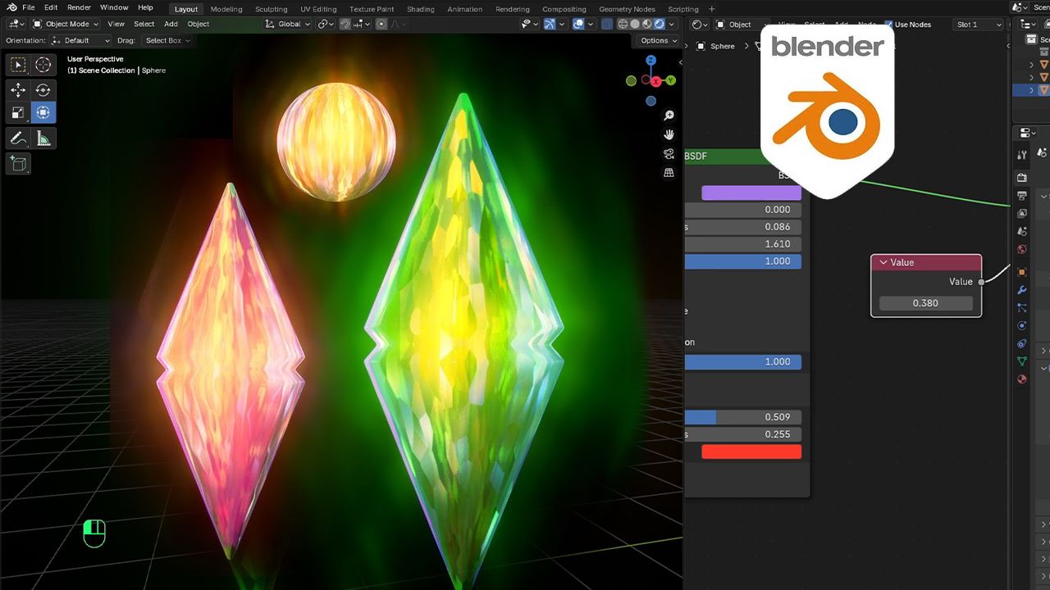Image resolution: width=1050 pixels, height=590 pixels.
Task: Switch to the Modeling workspace tab
Action: click(226, 9)
